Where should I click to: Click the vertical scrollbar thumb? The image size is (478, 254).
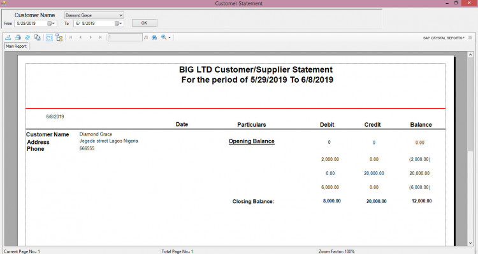(x=470, y=104)
